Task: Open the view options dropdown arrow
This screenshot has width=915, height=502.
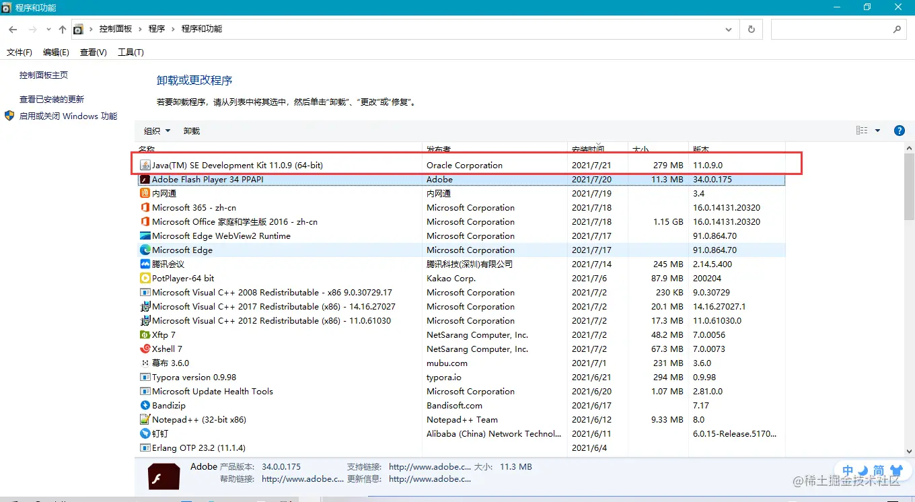Action: pos(878,131)
